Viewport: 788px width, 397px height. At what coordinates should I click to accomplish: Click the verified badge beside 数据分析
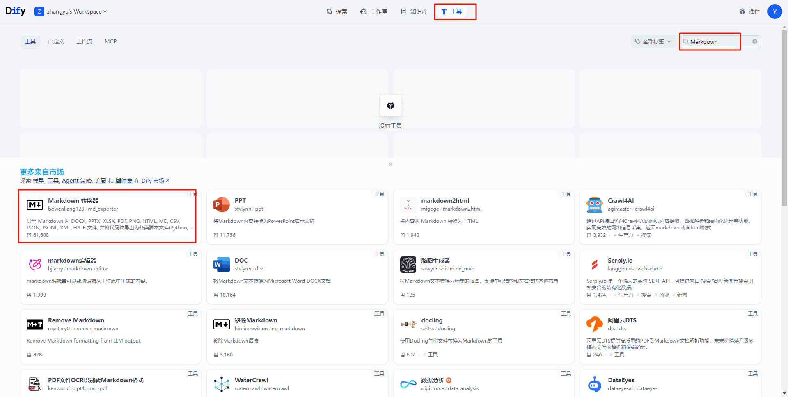point(449,380)
